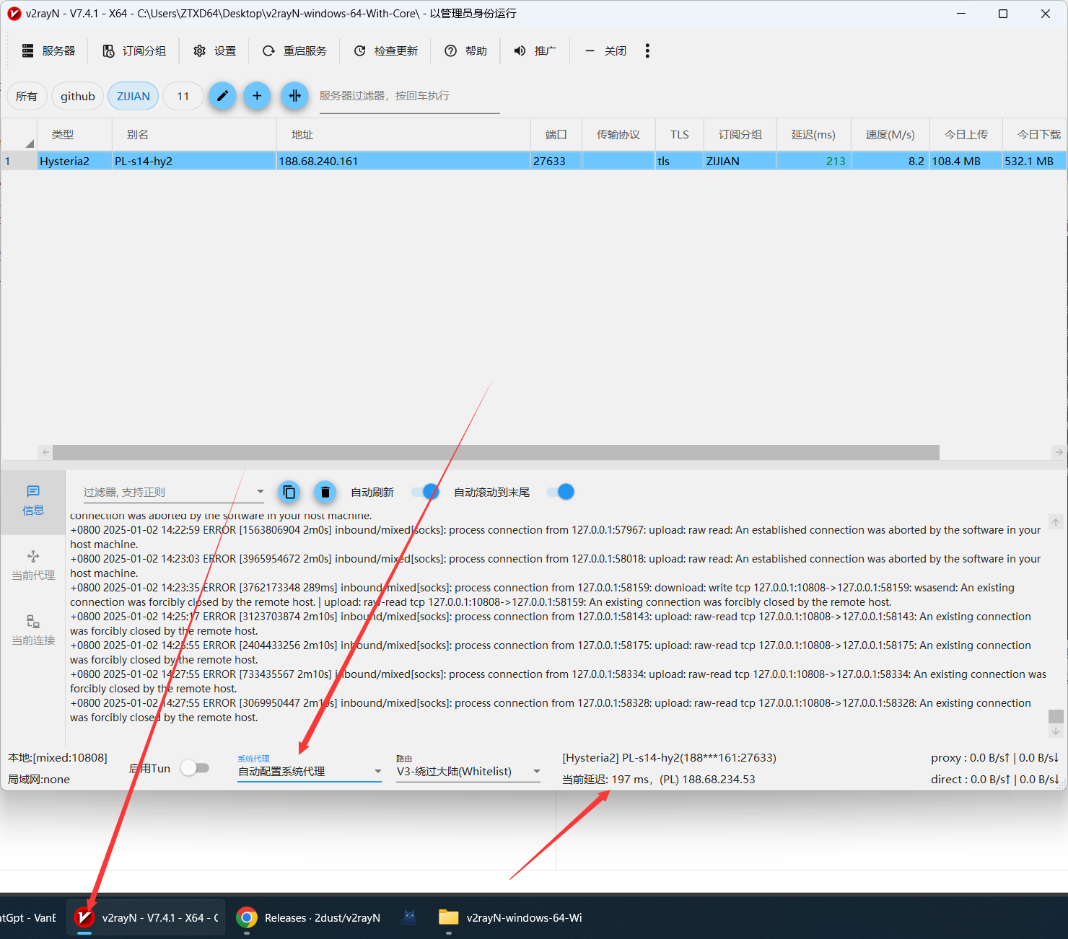
Task: Open the three-dot overflow menu in the toolbar
Action: click(x=647, y=51)
